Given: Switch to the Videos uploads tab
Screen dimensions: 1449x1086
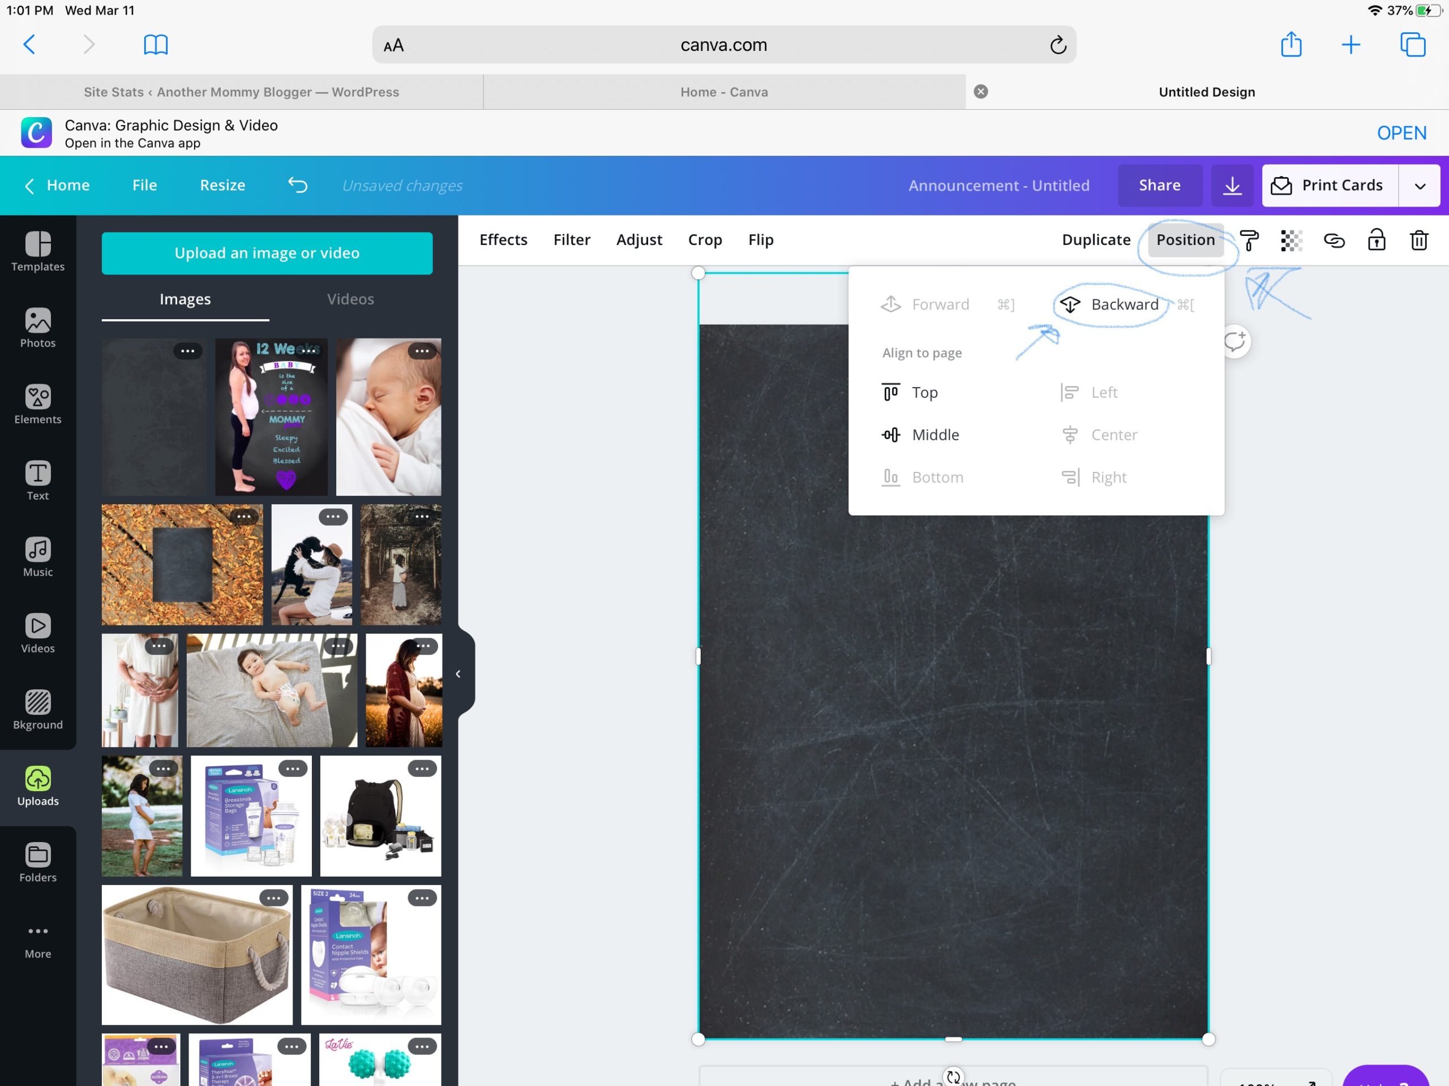Looking at the screenshot, I should [x=350, y=299].
